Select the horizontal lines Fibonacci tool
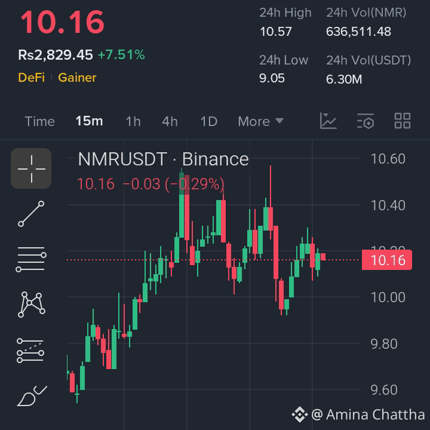Screen dimensions: 430x430 point(31,259)
